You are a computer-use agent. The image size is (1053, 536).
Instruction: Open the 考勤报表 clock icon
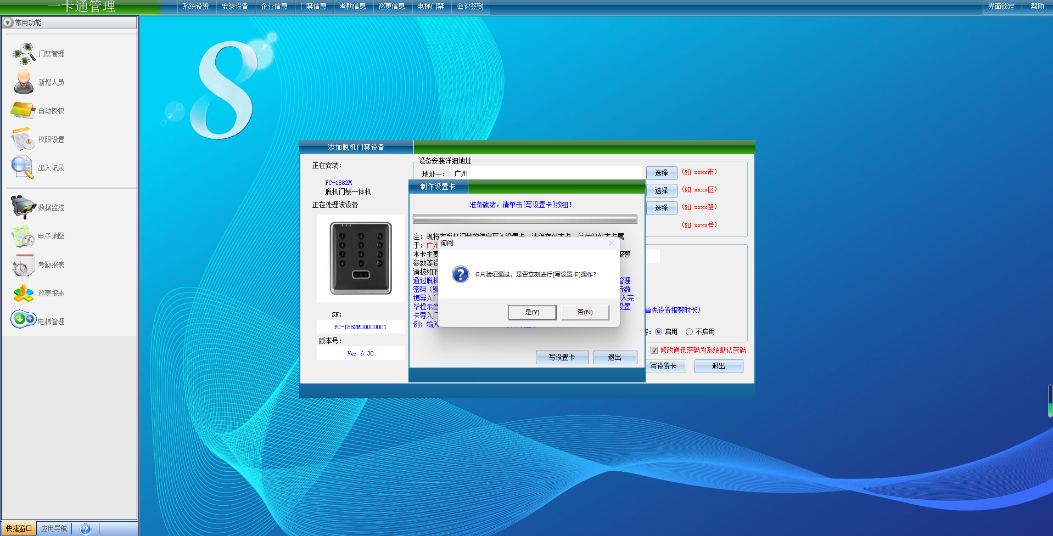coord(23,264)
